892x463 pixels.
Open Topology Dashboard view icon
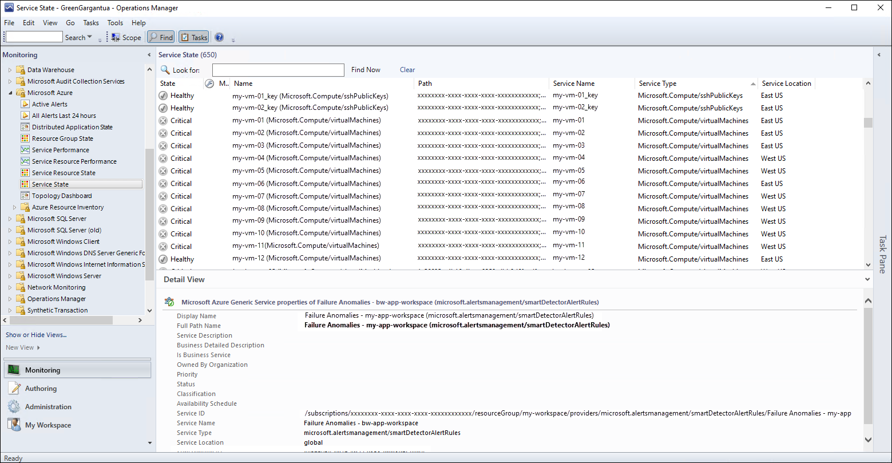[25, 196]
